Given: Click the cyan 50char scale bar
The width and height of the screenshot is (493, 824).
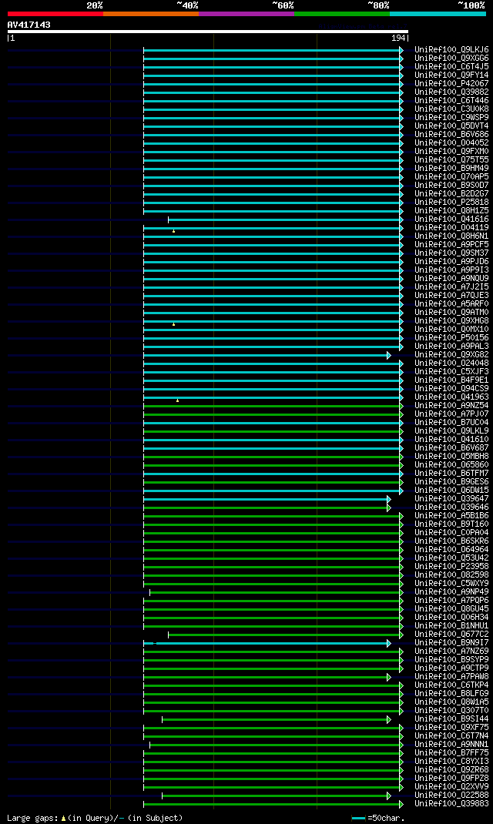Looking at the screenshot, I should click(x=358, y=818).
